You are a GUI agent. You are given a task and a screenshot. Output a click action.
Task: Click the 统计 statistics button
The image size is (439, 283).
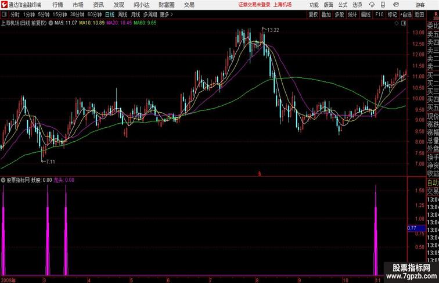point(352,15)
